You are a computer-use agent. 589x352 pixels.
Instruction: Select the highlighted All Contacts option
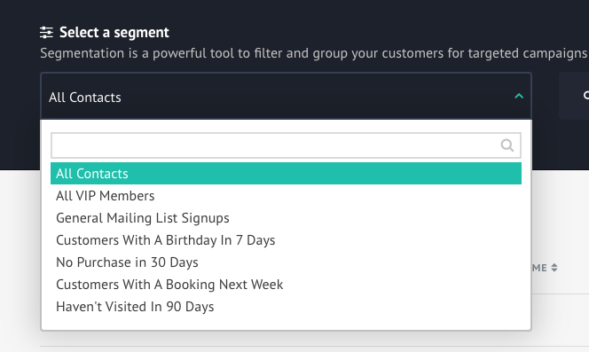(286, 174)
